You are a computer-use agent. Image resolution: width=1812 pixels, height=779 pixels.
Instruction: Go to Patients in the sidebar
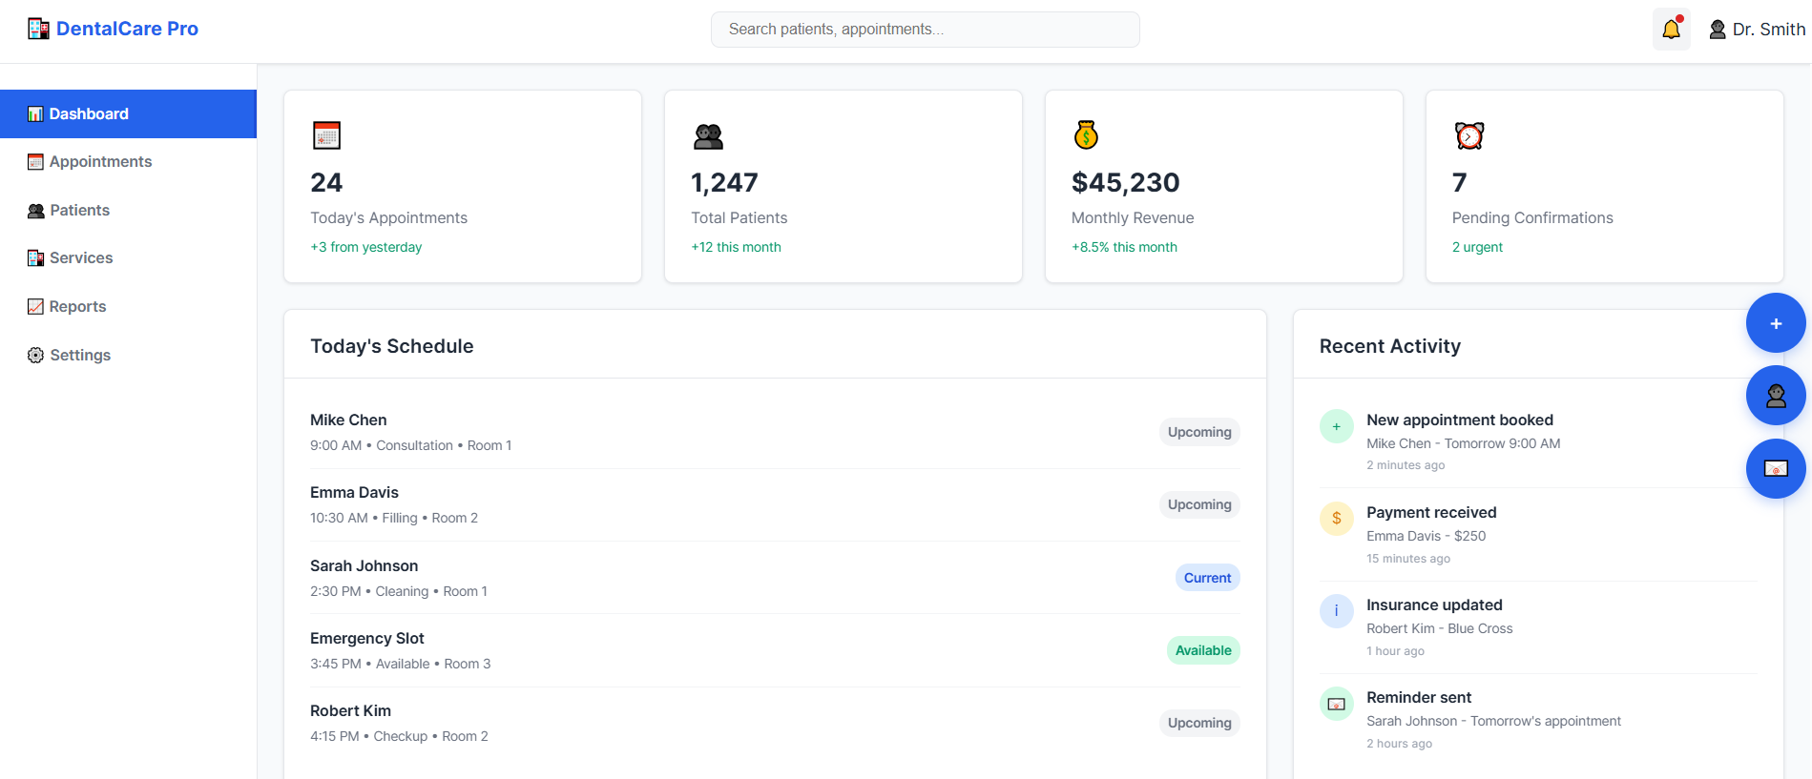click(79, 211)
